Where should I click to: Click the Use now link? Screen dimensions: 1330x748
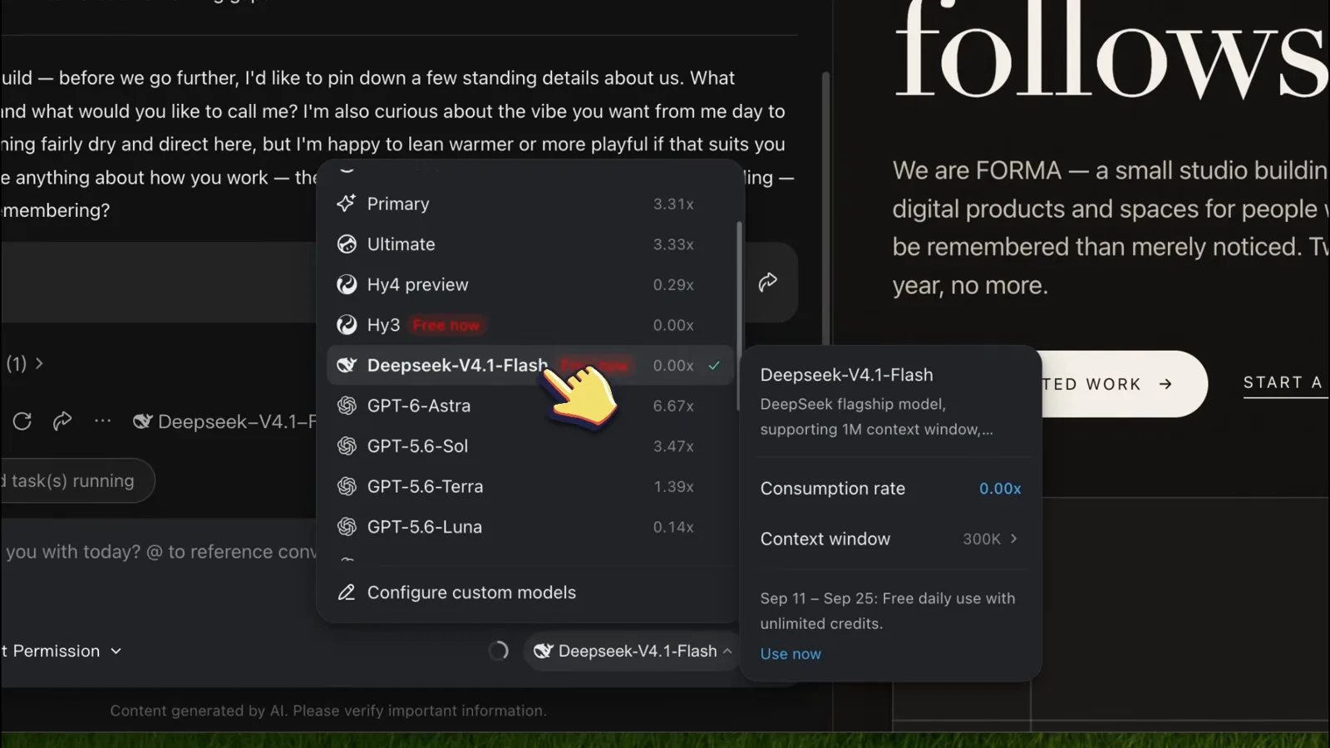(x=791, y=654)
